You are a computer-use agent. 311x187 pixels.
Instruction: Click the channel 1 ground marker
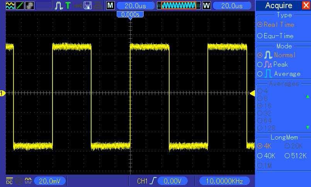2,93
